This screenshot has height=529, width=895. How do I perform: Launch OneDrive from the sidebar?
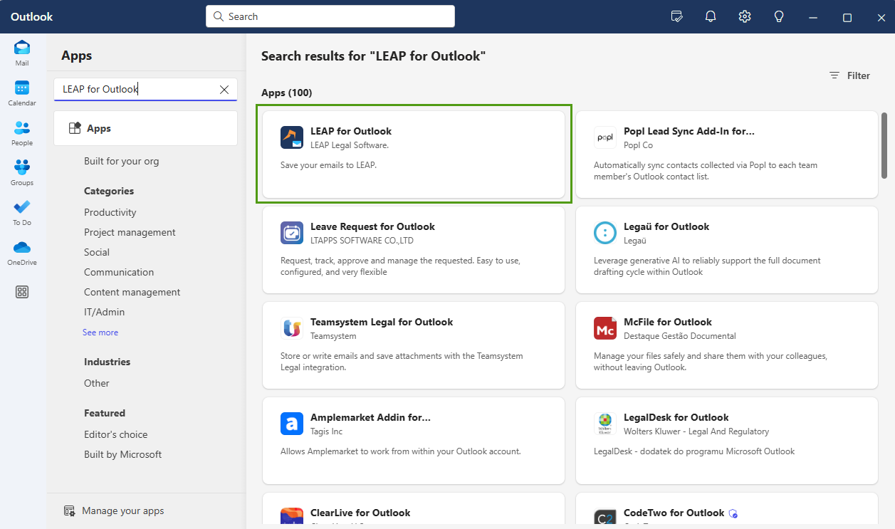click(x=21, y=251)
